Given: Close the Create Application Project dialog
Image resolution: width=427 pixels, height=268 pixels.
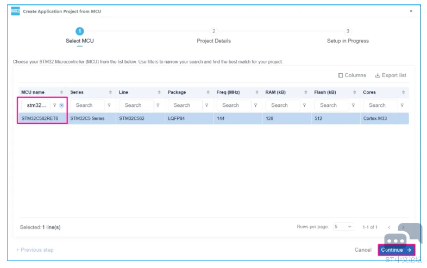Looking at the screenshot, I should 411,11.
